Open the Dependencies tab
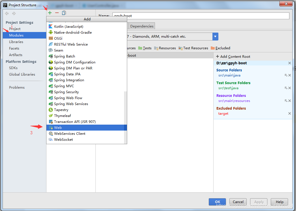296x211 pixels. pyautogui.click(x=142, y=26)
